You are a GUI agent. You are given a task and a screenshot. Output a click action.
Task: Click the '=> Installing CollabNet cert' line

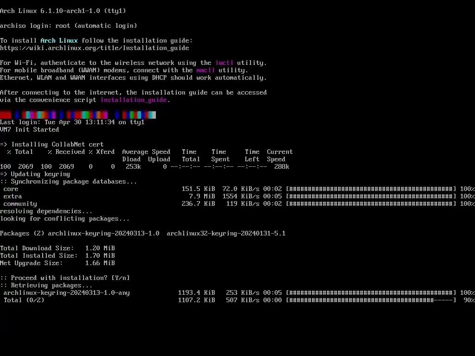(x=52, y=145)
